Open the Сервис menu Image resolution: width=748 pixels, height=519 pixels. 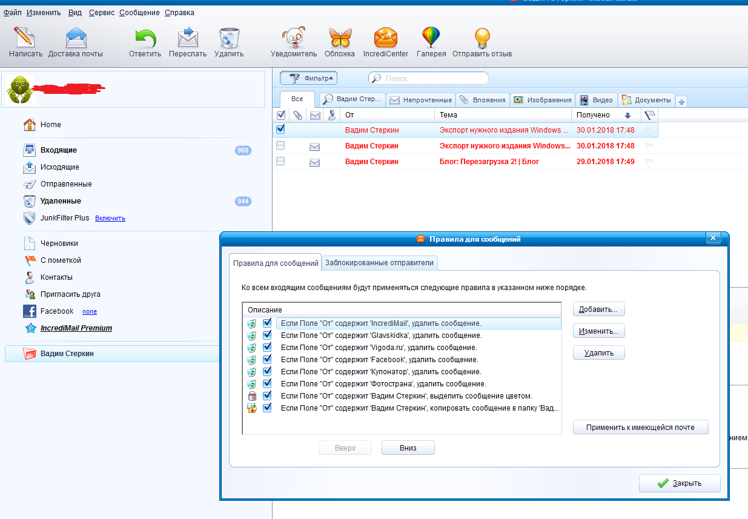coord(102,13)
